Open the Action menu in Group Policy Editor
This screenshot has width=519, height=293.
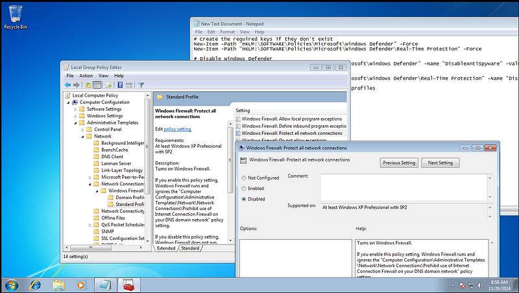click(86, 76)
